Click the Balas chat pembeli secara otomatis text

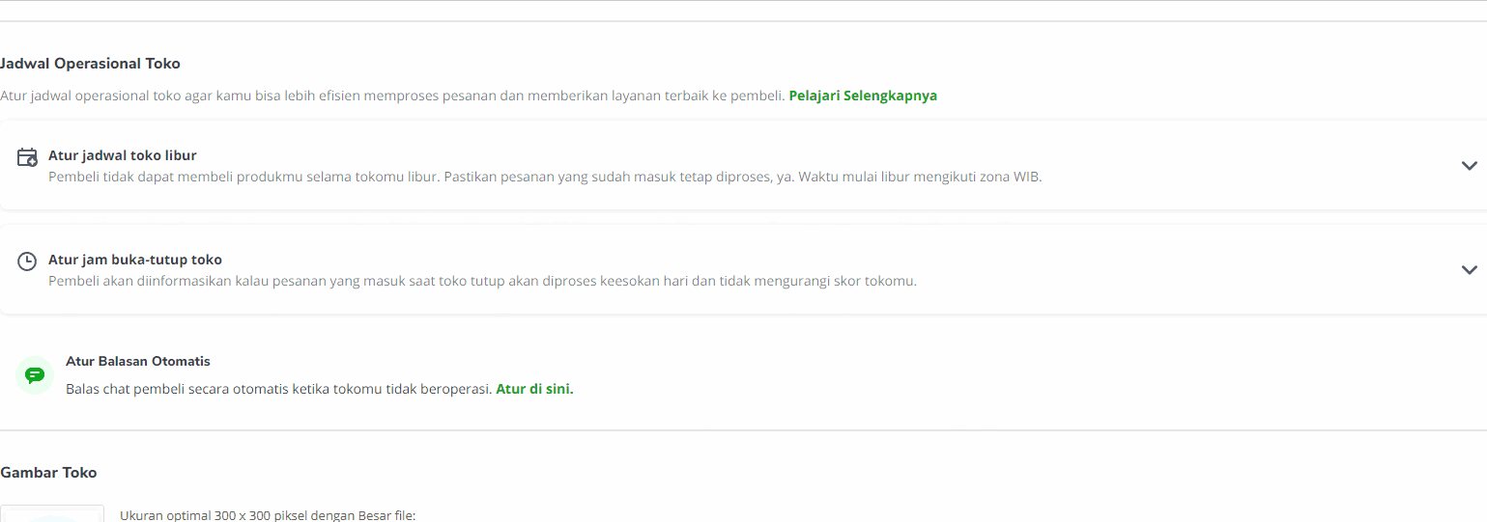[x=279, y=389]
